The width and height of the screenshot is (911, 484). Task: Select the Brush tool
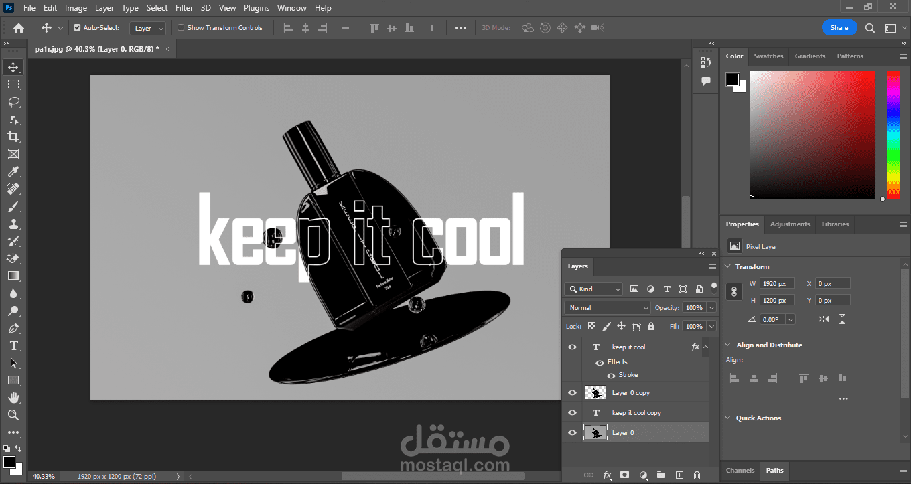click(x=13, y=206)
